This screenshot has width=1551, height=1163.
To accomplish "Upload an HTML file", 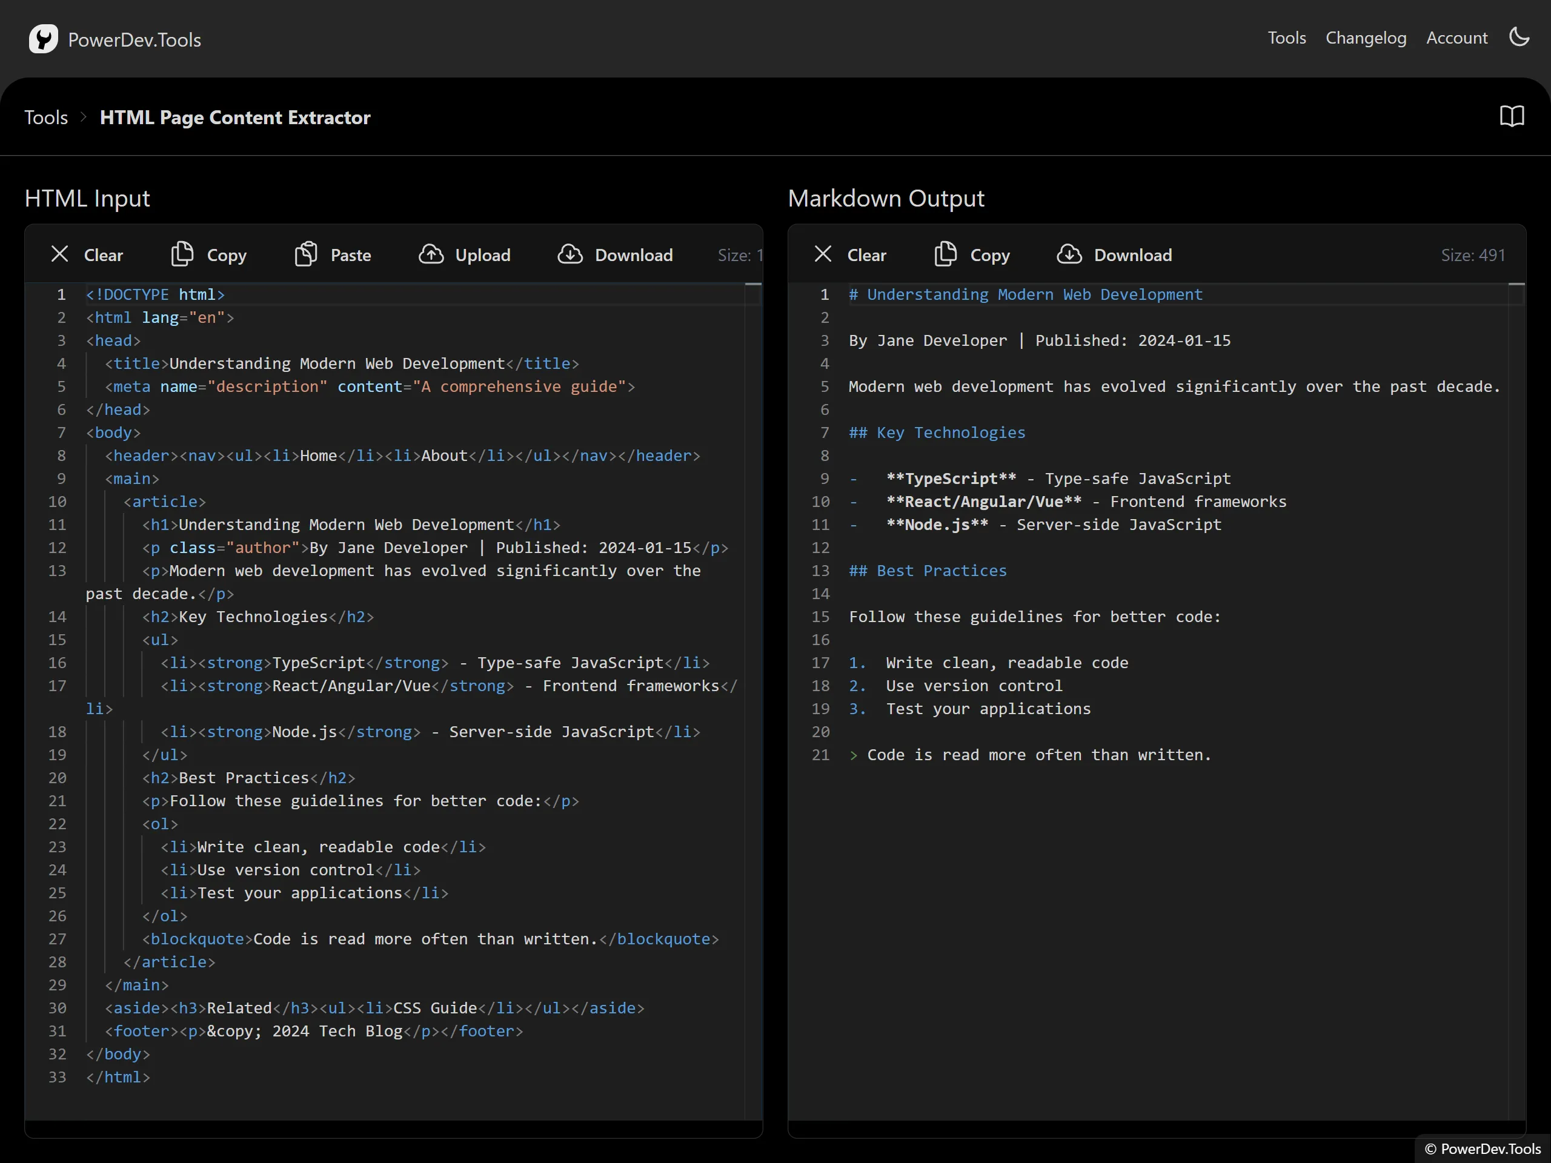I will tap(464, 254).
